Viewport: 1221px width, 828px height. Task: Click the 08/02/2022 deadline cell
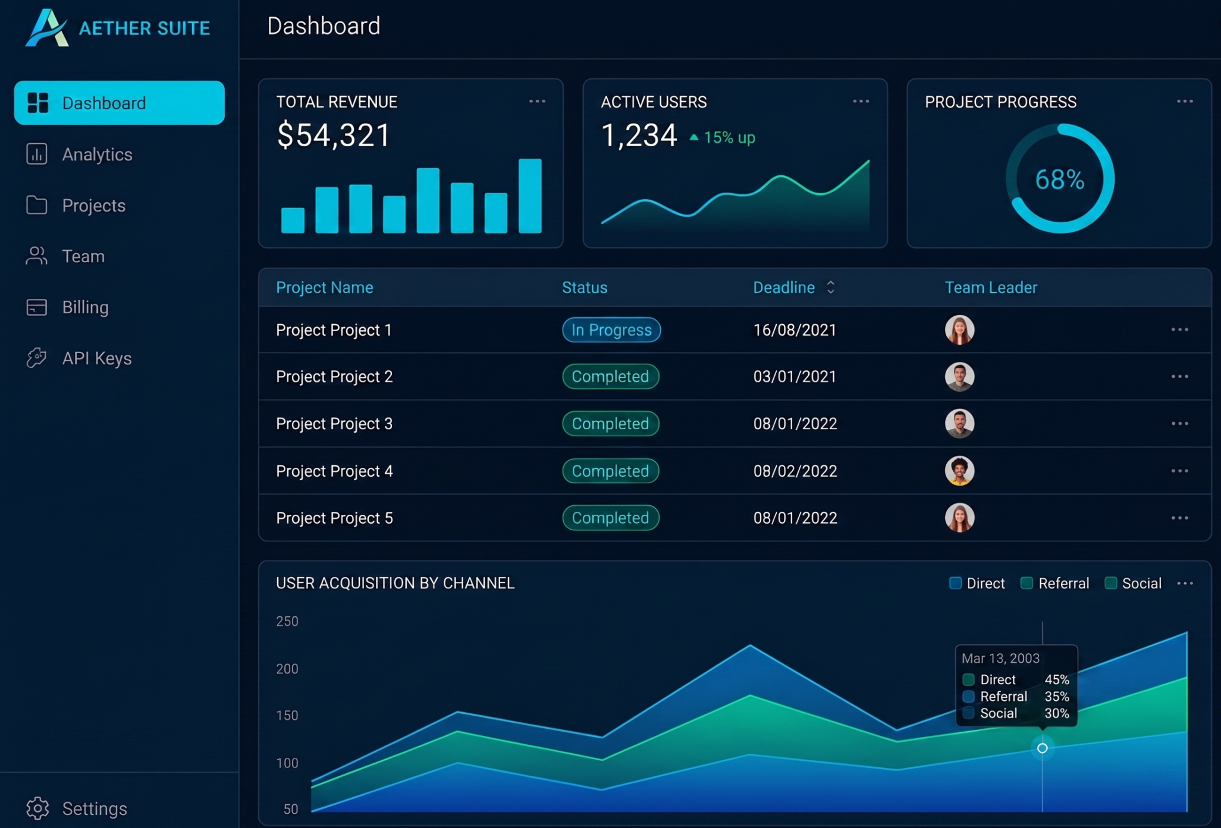pos(795,471)
